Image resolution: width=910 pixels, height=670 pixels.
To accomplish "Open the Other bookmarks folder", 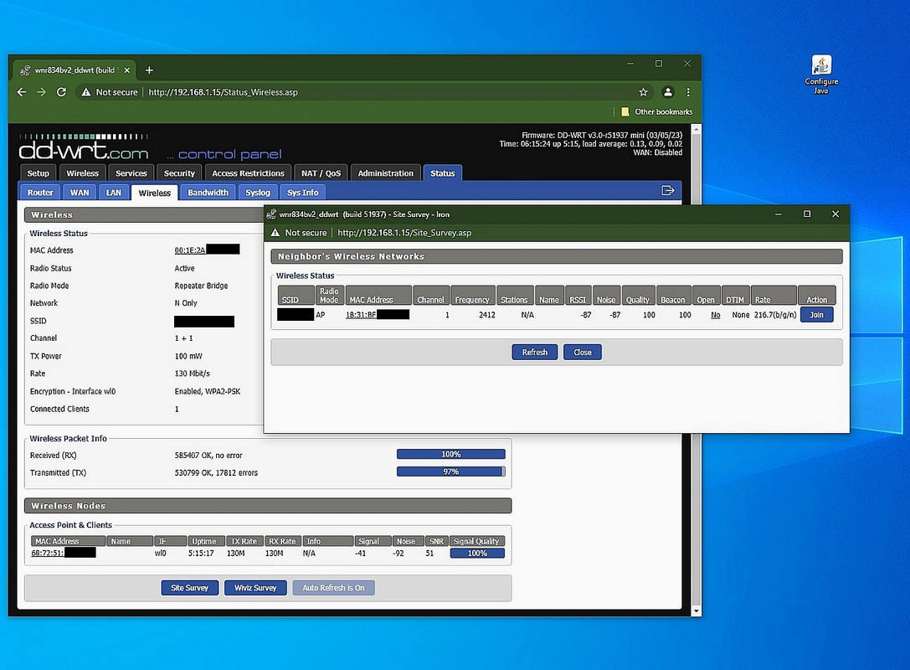I will click(656, 111).
